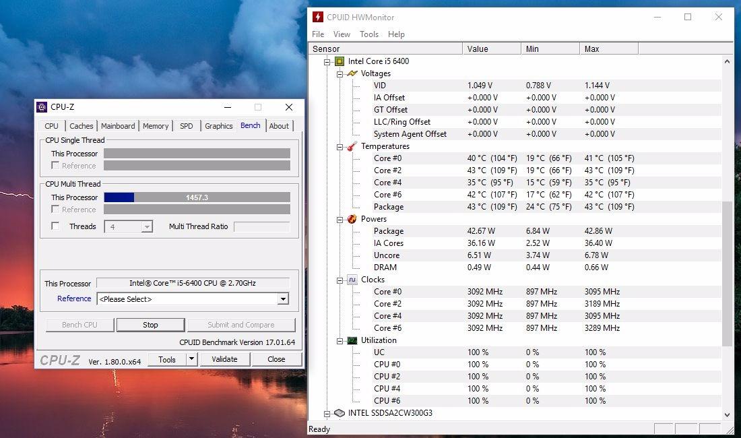This screenshot has width=741, height=438.
Task: Click the HWMonitor scrollbar up arrow
Action: (x=727, y=61)
